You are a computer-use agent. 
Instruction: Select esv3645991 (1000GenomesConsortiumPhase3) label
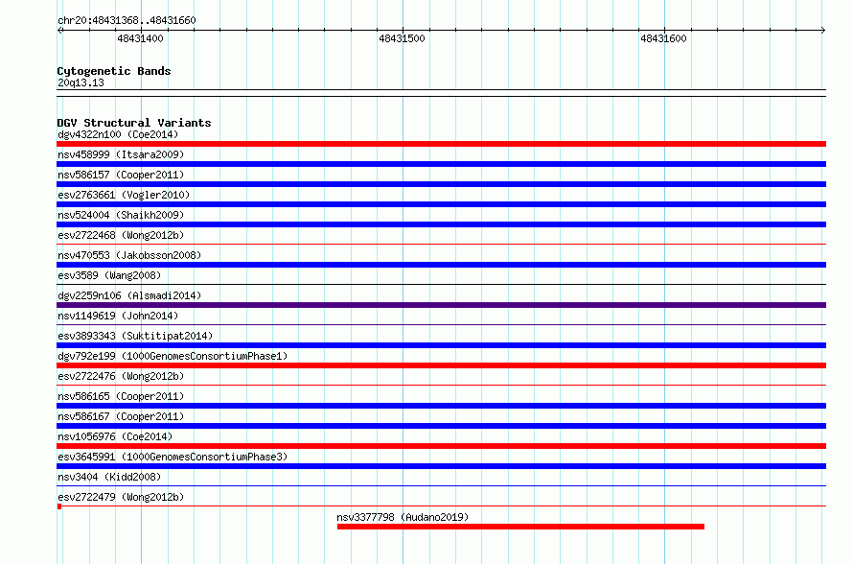[173, 457]
